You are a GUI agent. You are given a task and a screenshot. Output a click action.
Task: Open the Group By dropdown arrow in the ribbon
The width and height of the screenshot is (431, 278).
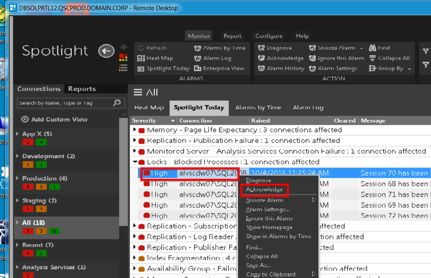pos(409,68)
